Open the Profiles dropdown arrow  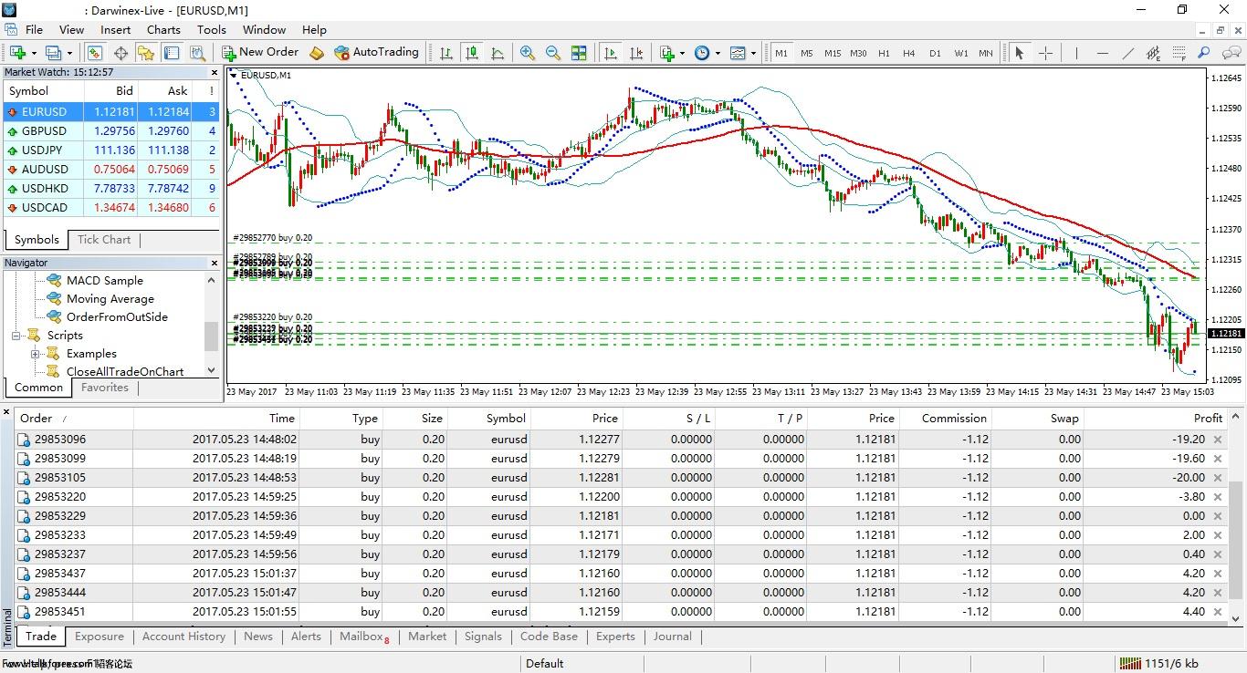(x=68, y=53)
